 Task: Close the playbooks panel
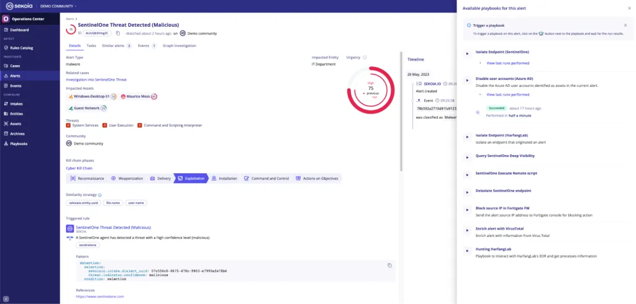point(630,8)
